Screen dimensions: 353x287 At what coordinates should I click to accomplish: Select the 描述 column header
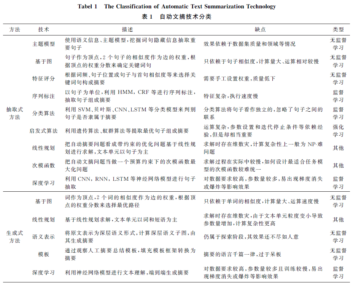[x=127, y=30]
